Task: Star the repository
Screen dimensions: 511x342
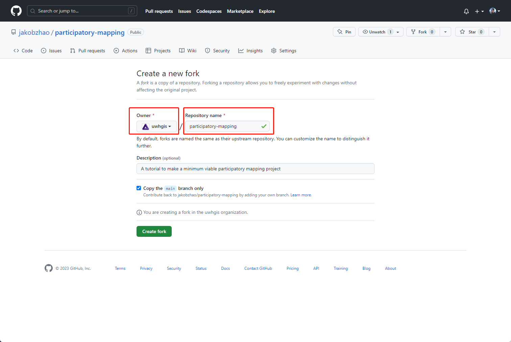Action: click(472, 32)
